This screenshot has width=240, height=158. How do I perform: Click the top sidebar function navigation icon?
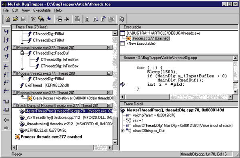click(6, 32)
